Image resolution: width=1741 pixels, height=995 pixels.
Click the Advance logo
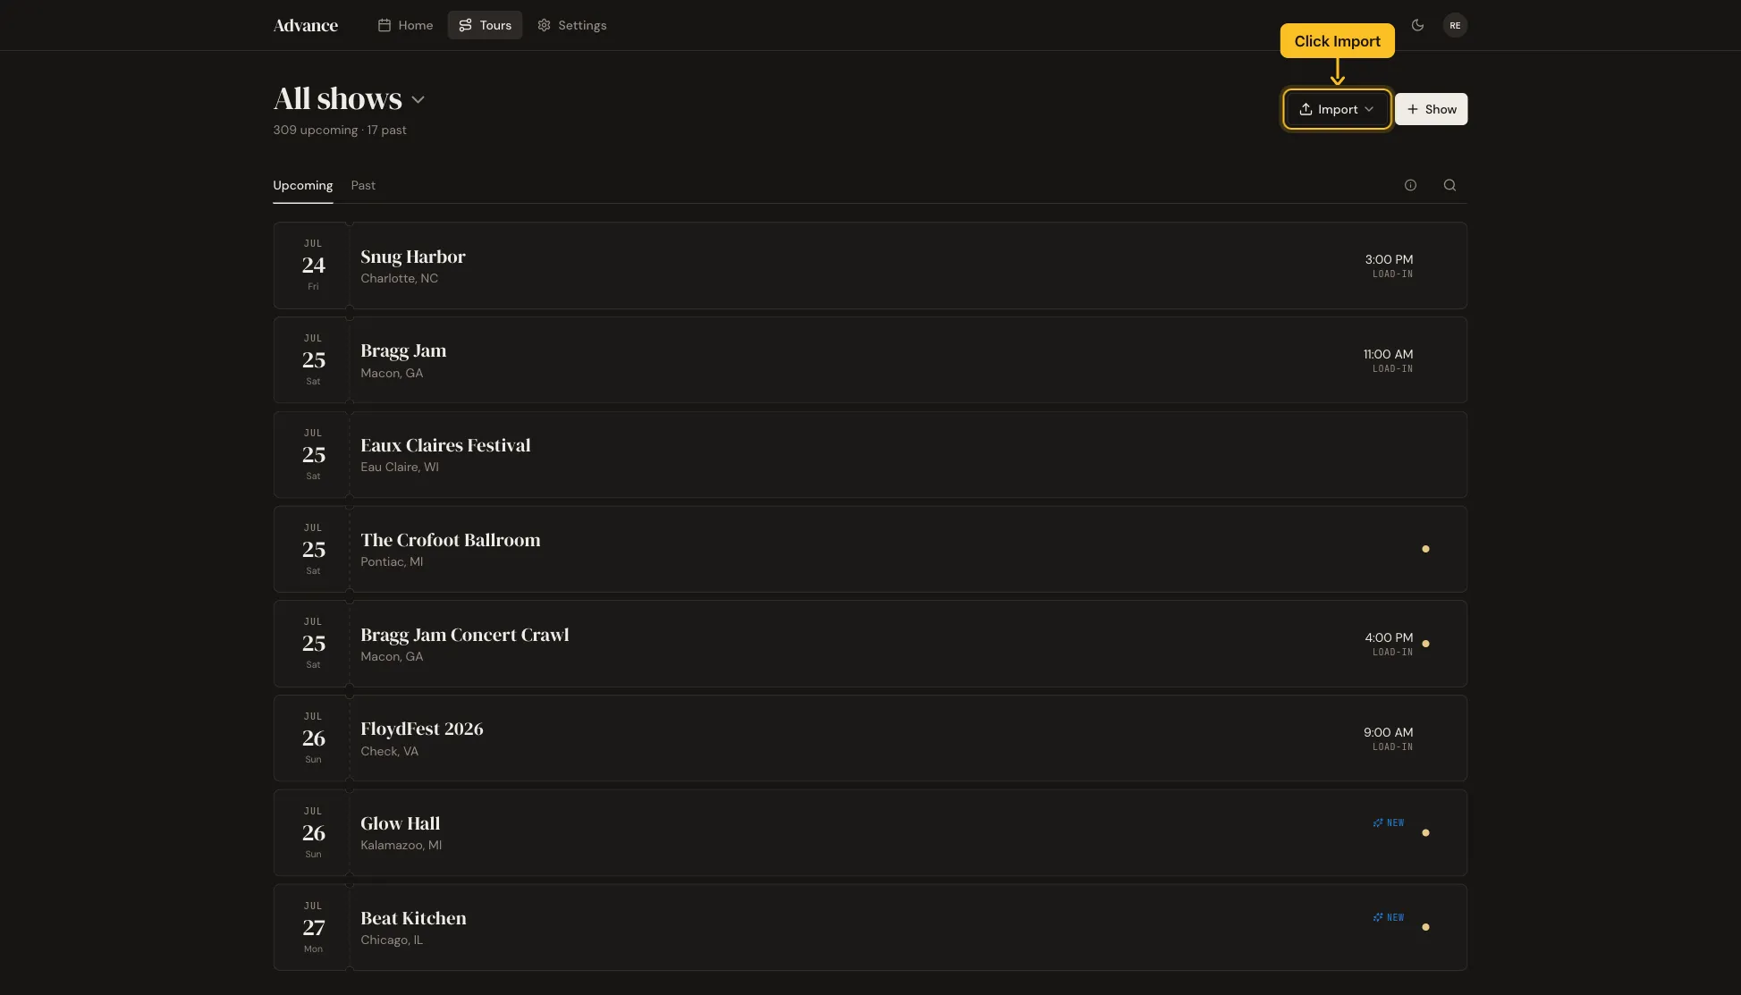click(305, 25)
